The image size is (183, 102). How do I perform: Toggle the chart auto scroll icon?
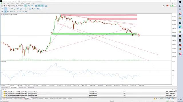pyautogui.click(x=39, y=6)
